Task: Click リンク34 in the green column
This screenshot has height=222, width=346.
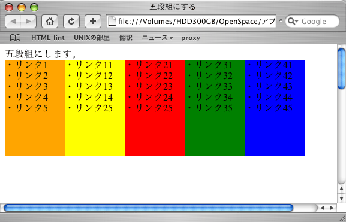Action: tap(214, 97)
